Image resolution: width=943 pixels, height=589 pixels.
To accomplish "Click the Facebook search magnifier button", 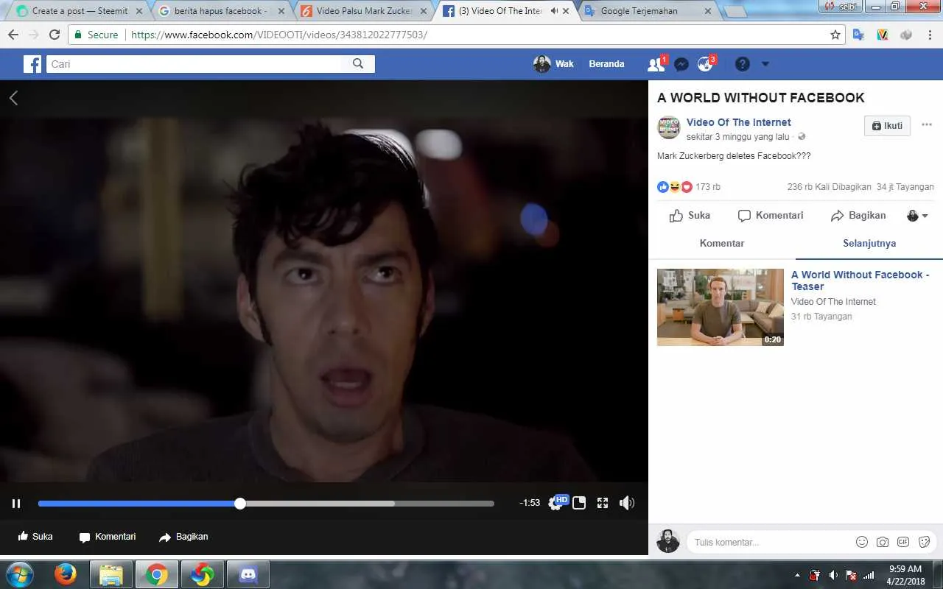I will point(359,64).
